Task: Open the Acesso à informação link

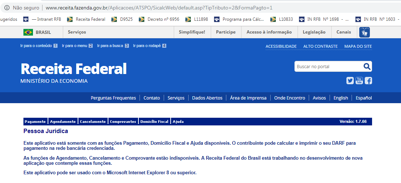Action: [x=269, y=32]
